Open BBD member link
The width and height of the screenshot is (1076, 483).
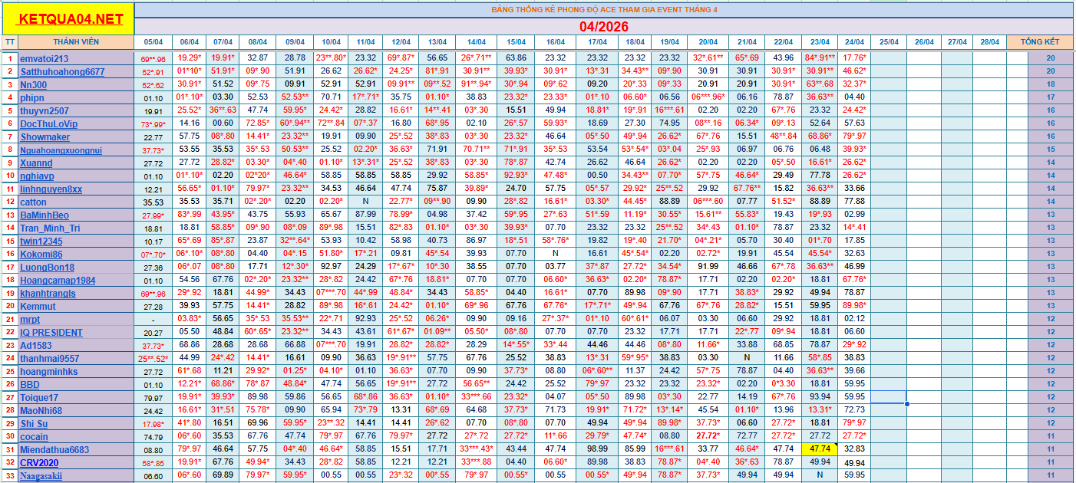pyautogui.click(x=30, y=384)
